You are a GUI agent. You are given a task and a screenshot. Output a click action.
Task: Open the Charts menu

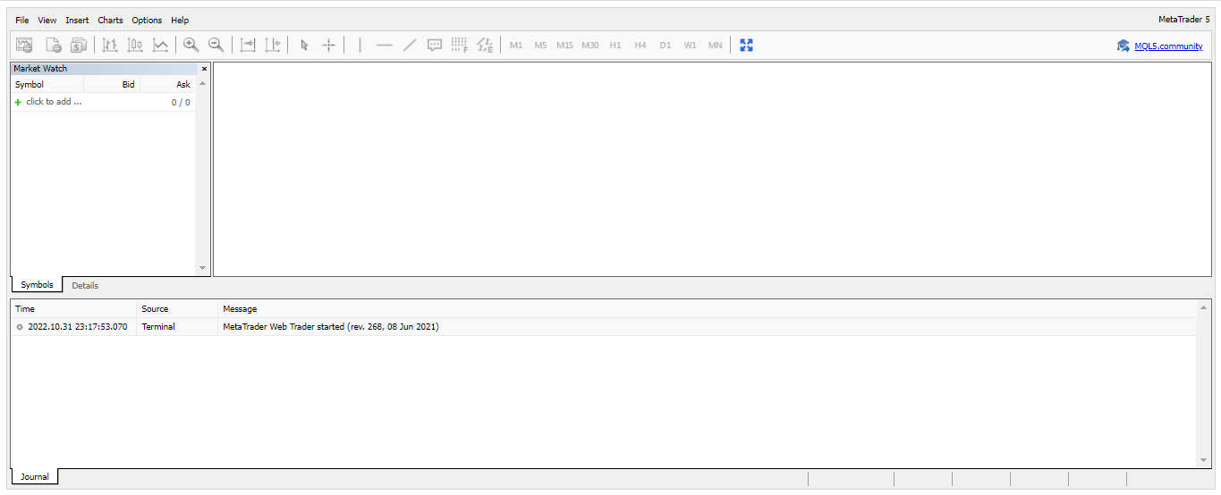click(110, 20)
